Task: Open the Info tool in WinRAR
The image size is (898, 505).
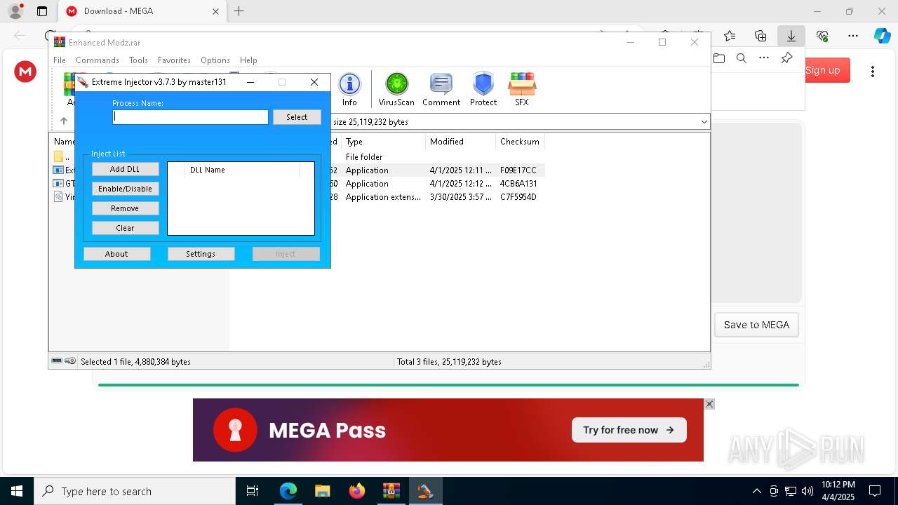Action: pos(349,89)
